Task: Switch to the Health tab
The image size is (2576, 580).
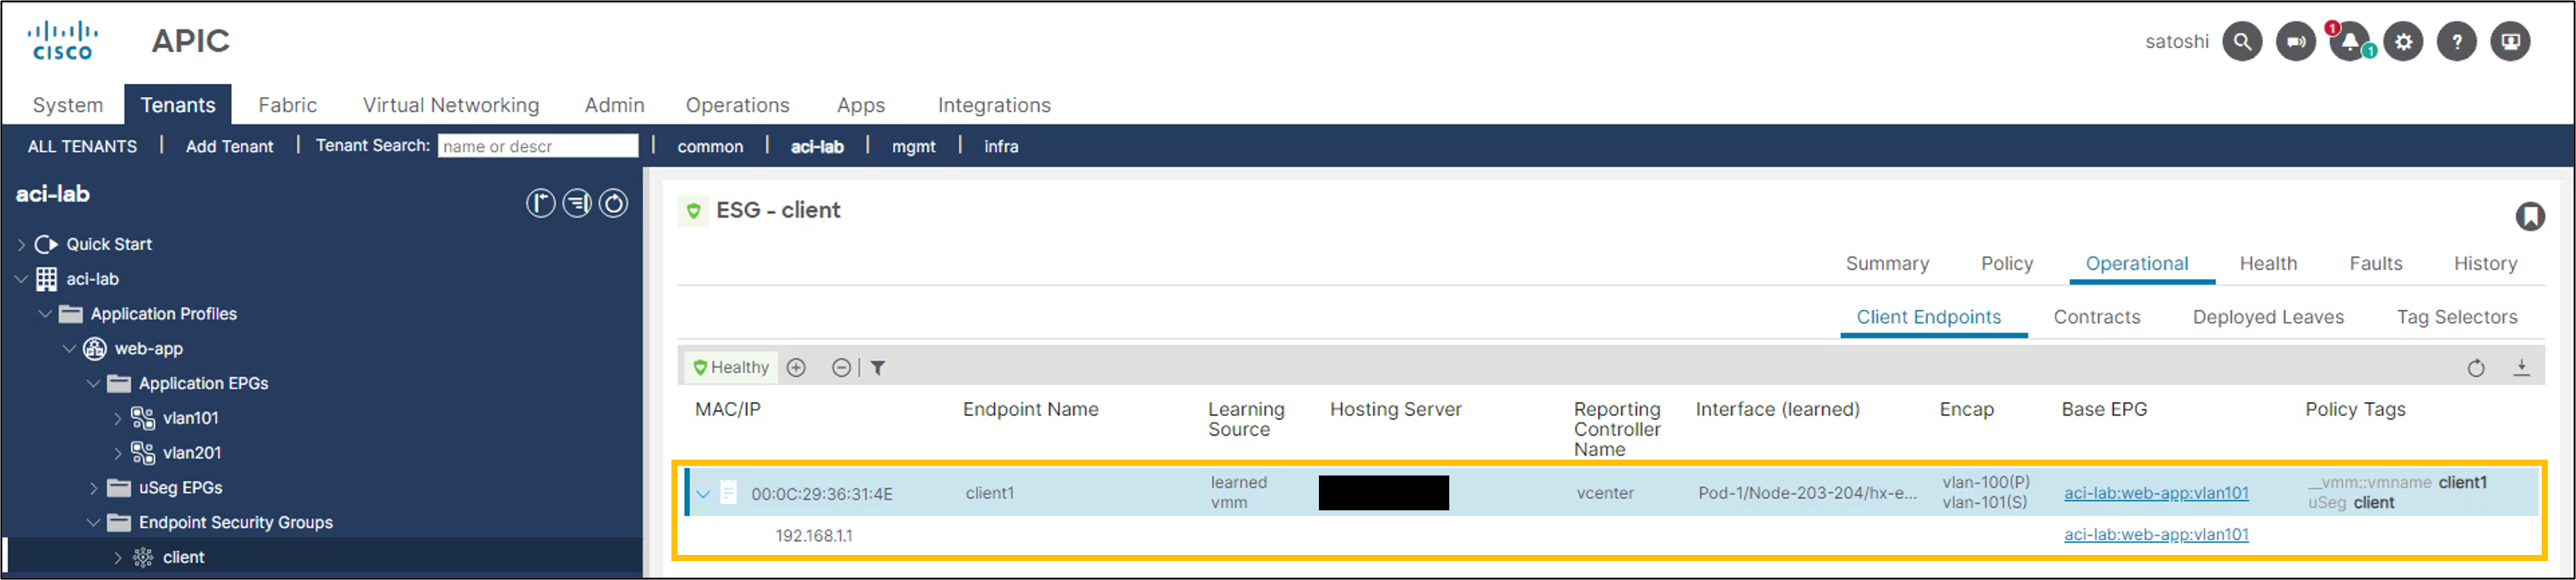Action: coord(2268,263)
